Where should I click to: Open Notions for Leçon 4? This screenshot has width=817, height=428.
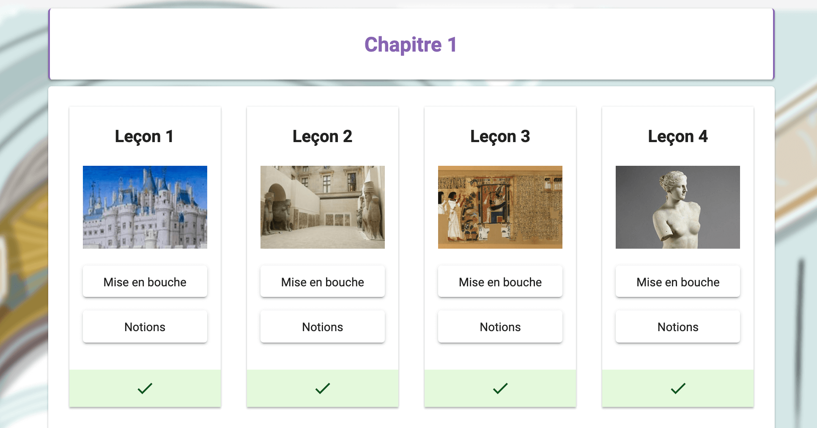click(x=677, y=326)
